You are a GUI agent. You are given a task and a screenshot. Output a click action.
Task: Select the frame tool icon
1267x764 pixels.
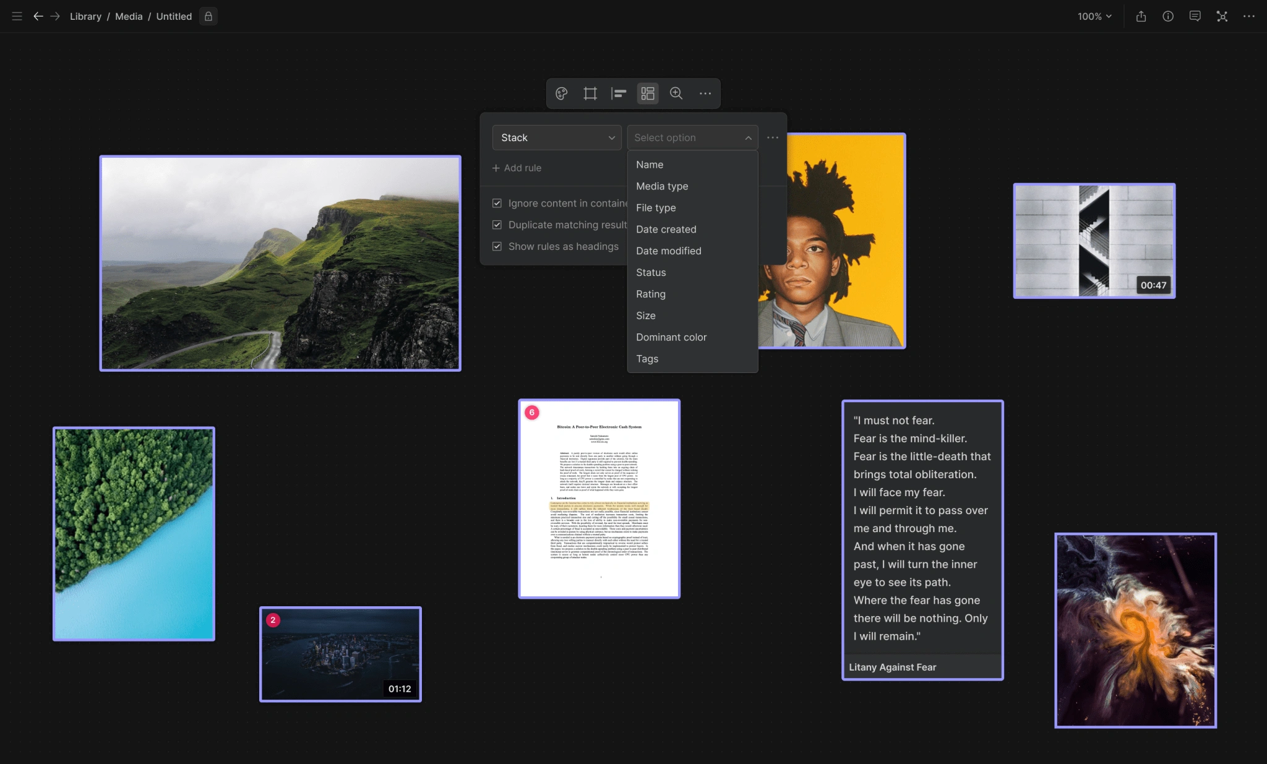pos(590,93)
